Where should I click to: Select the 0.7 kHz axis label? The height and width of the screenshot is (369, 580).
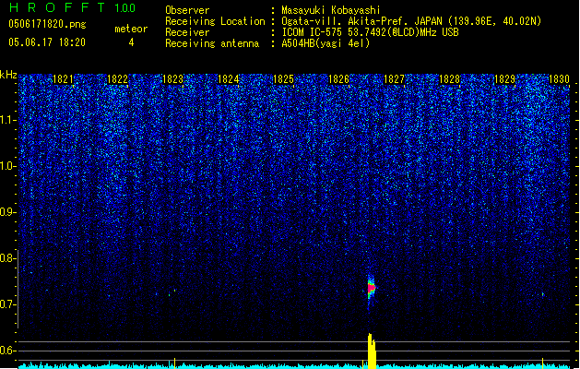(x=8, y=304)
